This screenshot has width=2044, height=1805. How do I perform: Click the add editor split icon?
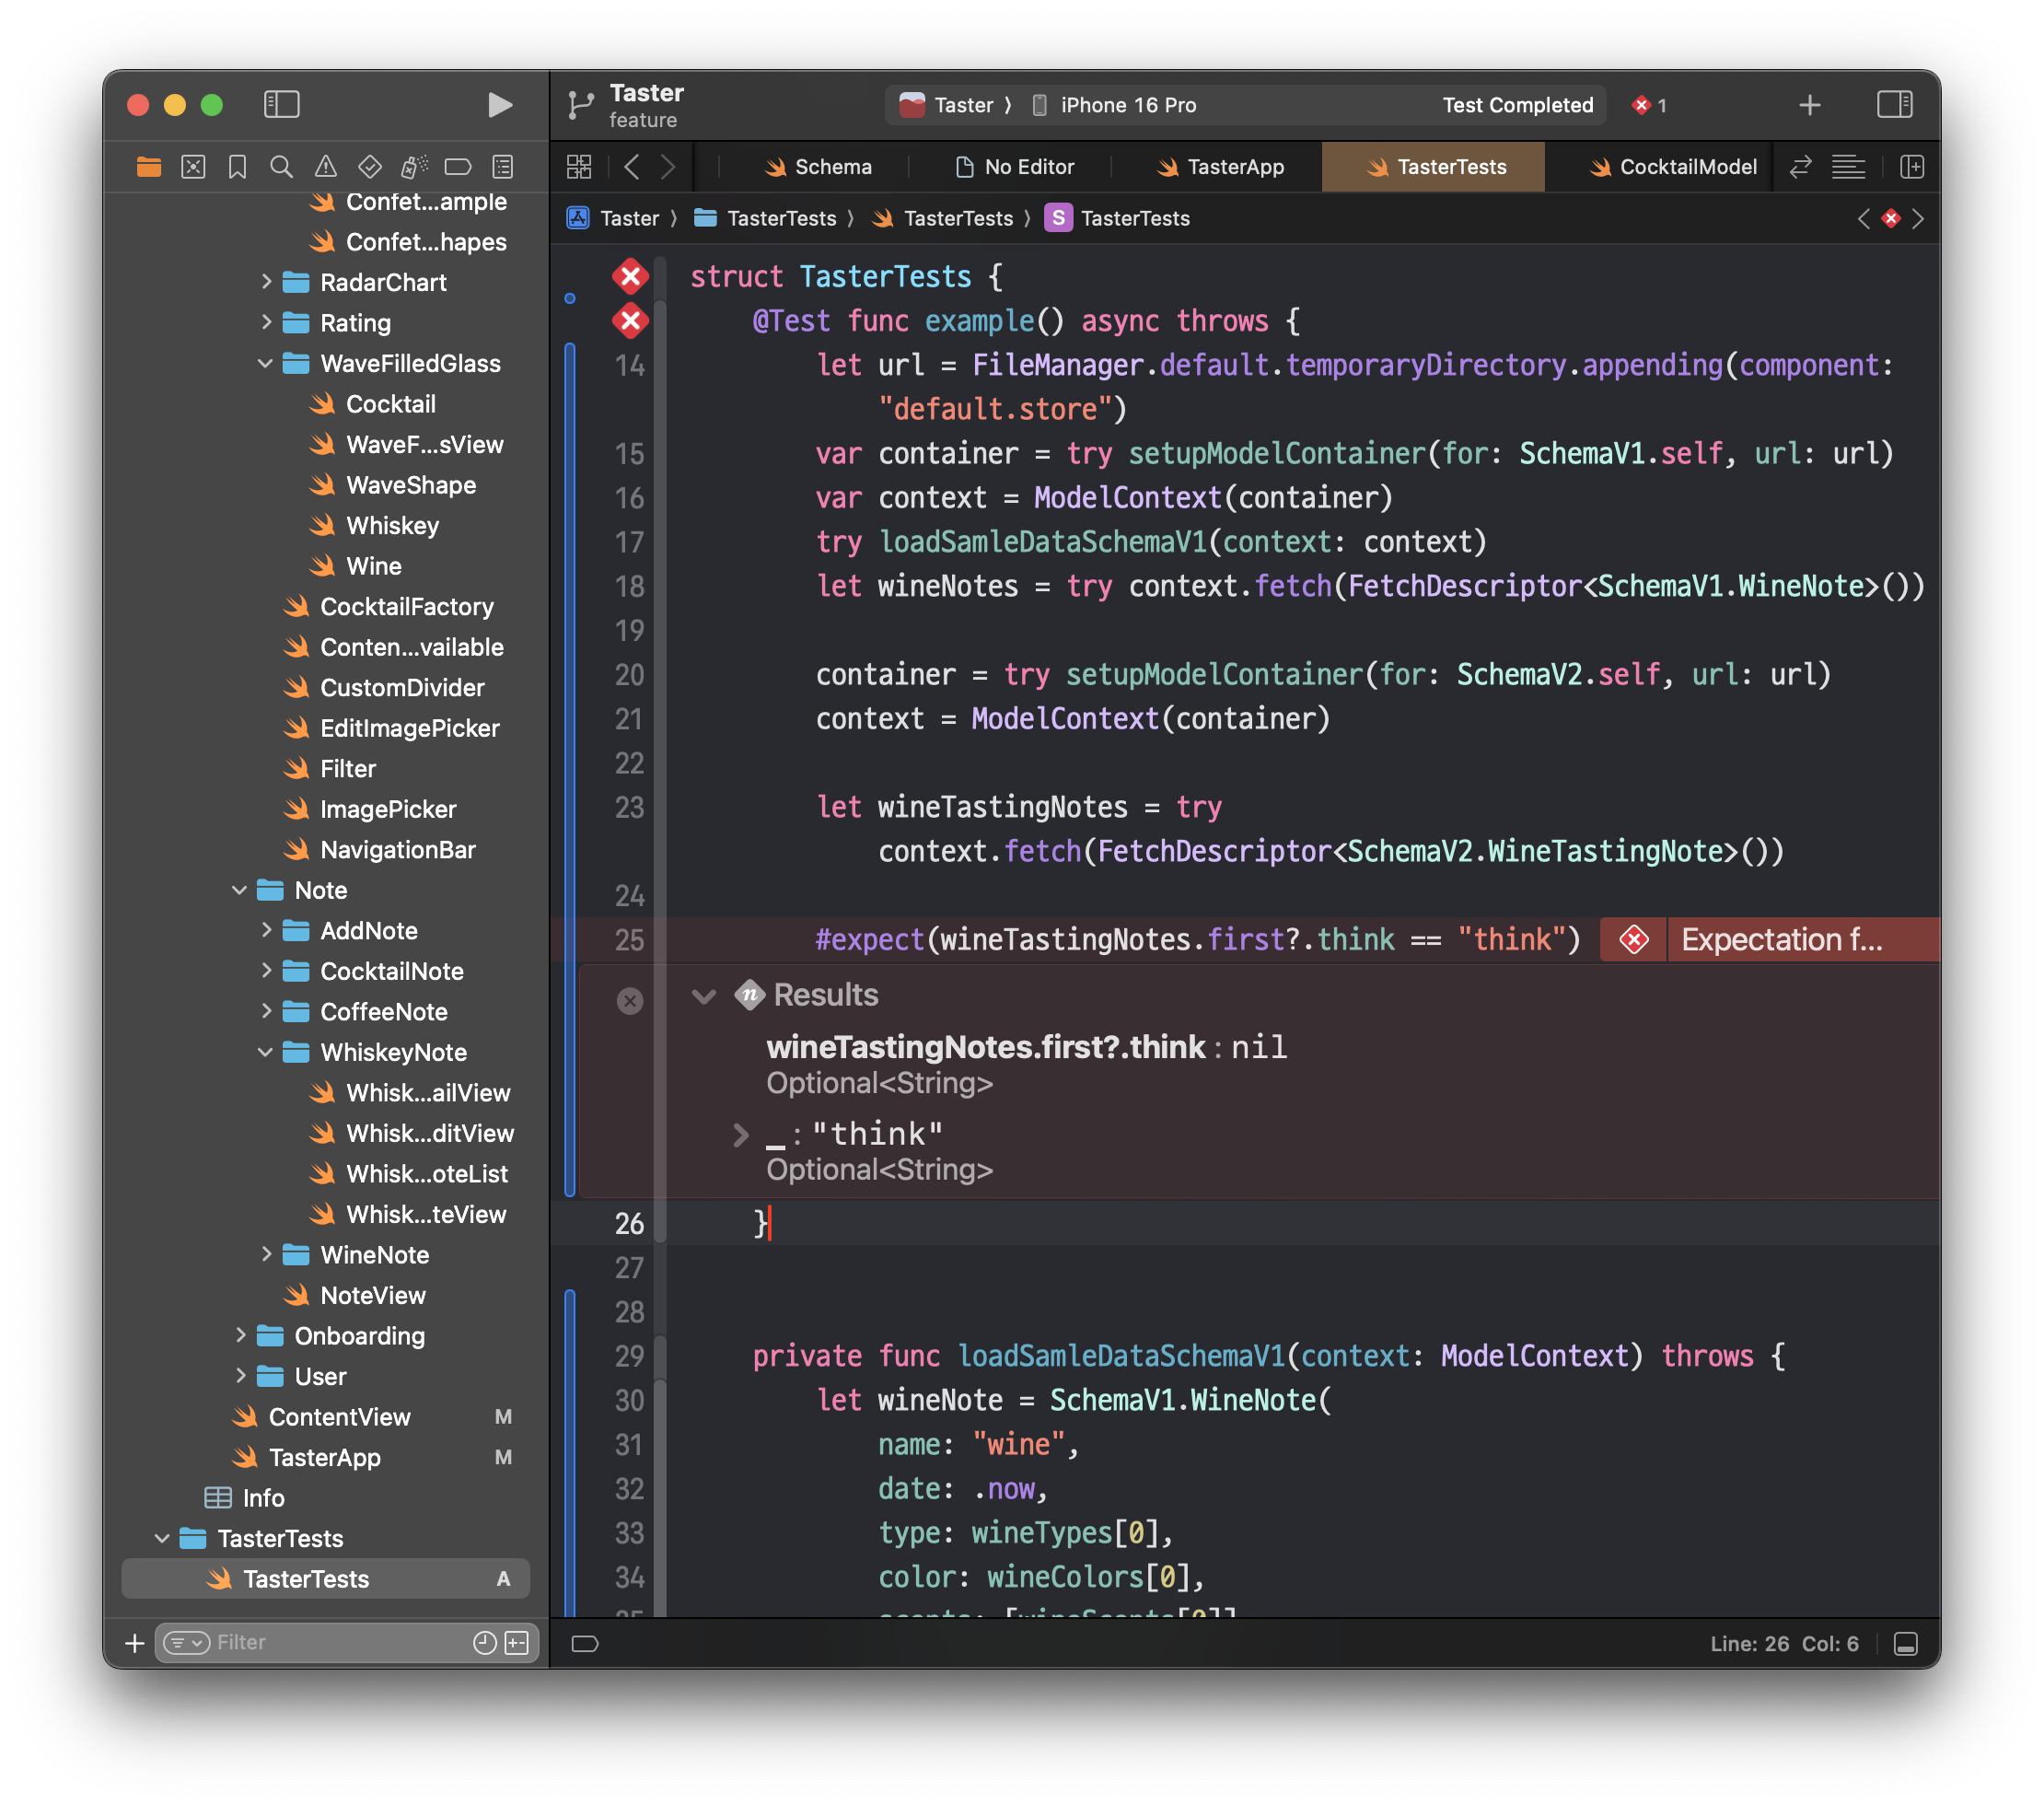[x=1912, y=167]
